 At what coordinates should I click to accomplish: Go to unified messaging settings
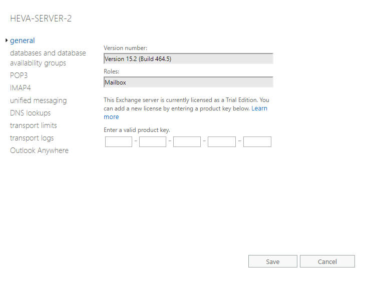coord(39,100)
